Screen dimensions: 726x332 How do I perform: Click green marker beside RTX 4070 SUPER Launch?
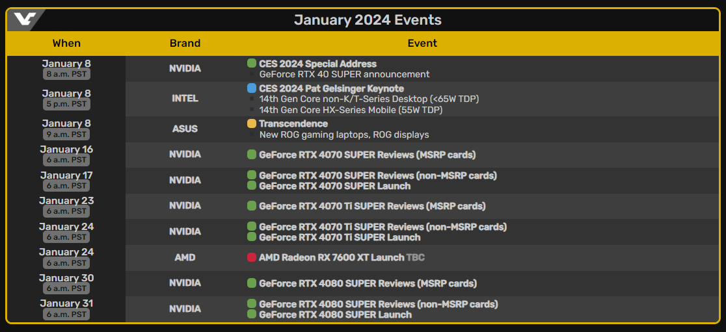[x=251, y=185]
